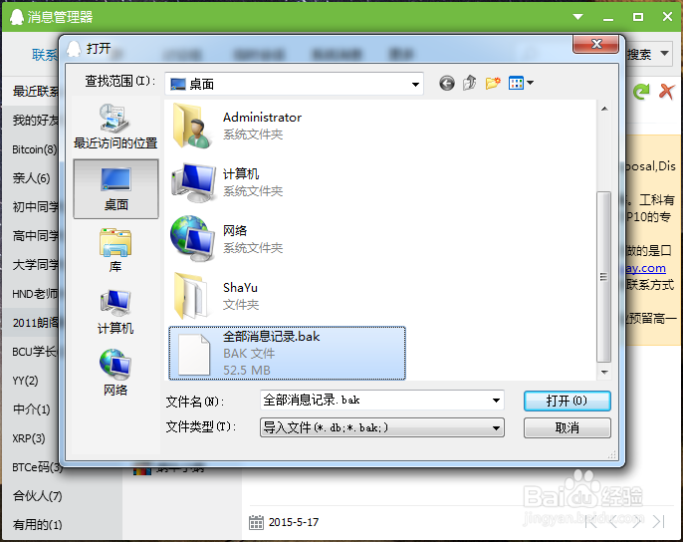The image size is (683, 542).
Task: Select 桌面 in the places bar
Action: click(115, 189)
